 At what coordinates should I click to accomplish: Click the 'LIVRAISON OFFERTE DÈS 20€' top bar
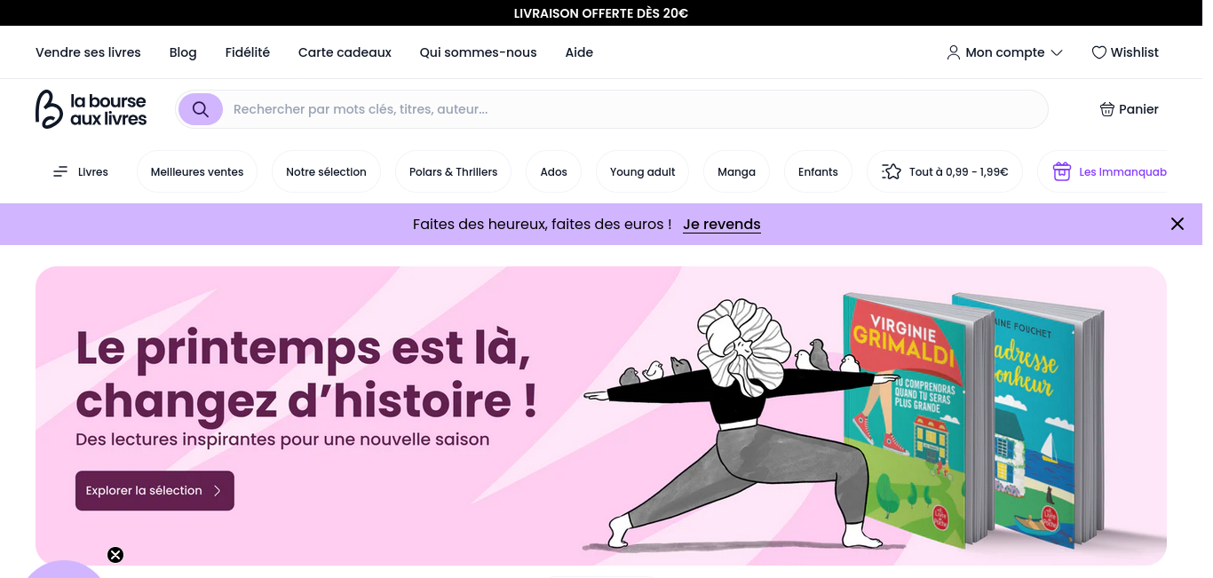click(x=601, y=12)
